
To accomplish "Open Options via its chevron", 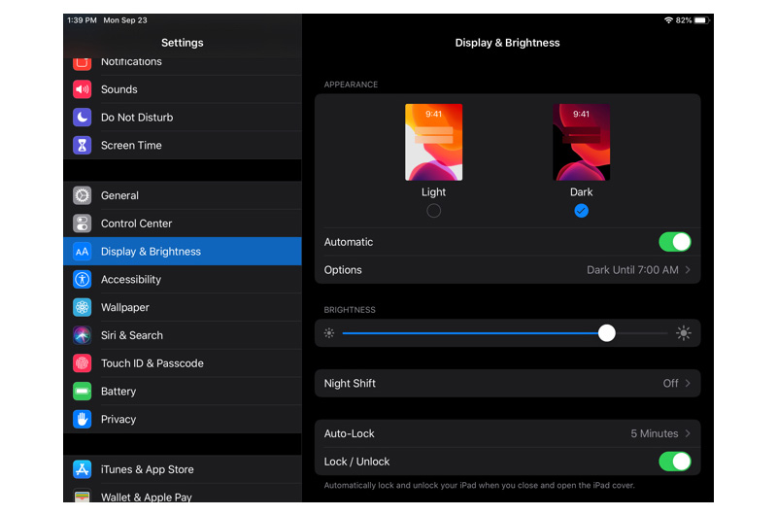I will click(688, 269).
